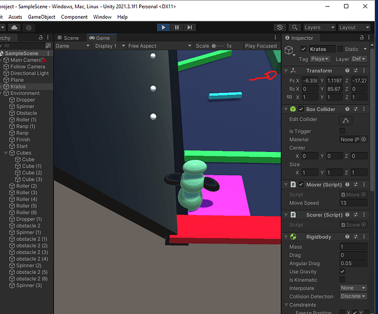The width and height of the screenshot is (378, 314).
Task: Open Box Collider help icon
Action: click(347, 109)
